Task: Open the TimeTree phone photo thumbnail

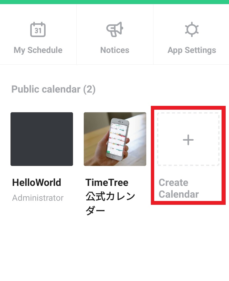Action: click(115, 139)
